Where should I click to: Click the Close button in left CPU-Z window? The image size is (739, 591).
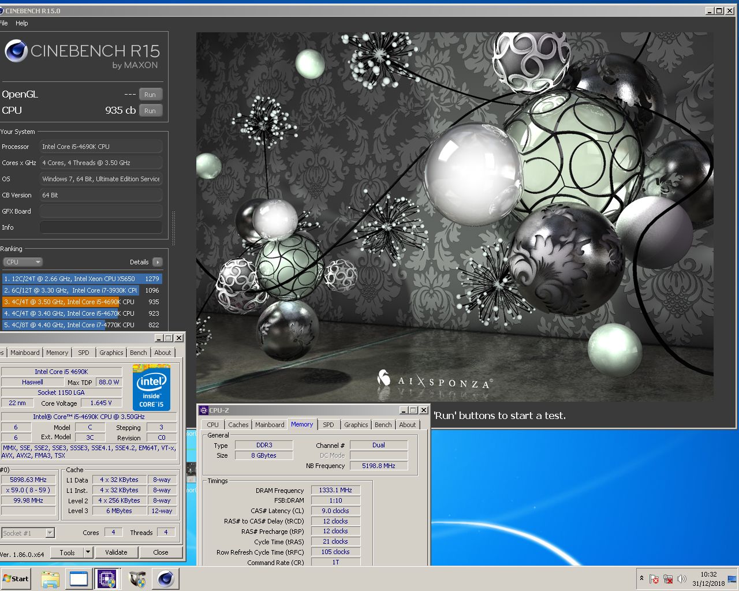(x=161, y=552)
